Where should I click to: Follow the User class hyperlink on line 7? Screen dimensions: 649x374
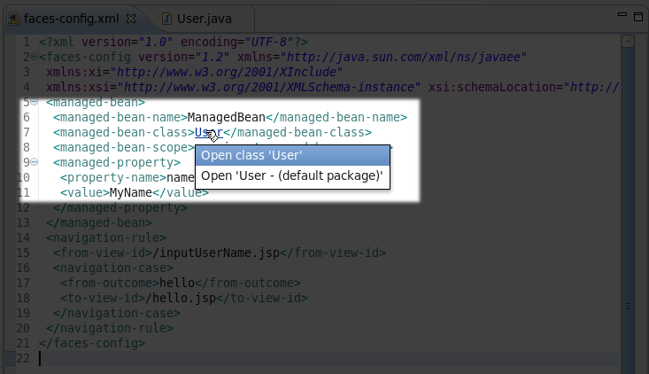click(204, 133)
